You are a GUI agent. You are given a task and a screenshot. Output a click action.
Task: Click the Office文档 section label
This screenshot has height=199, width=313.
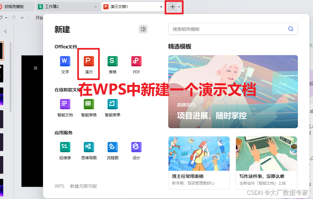66,47
